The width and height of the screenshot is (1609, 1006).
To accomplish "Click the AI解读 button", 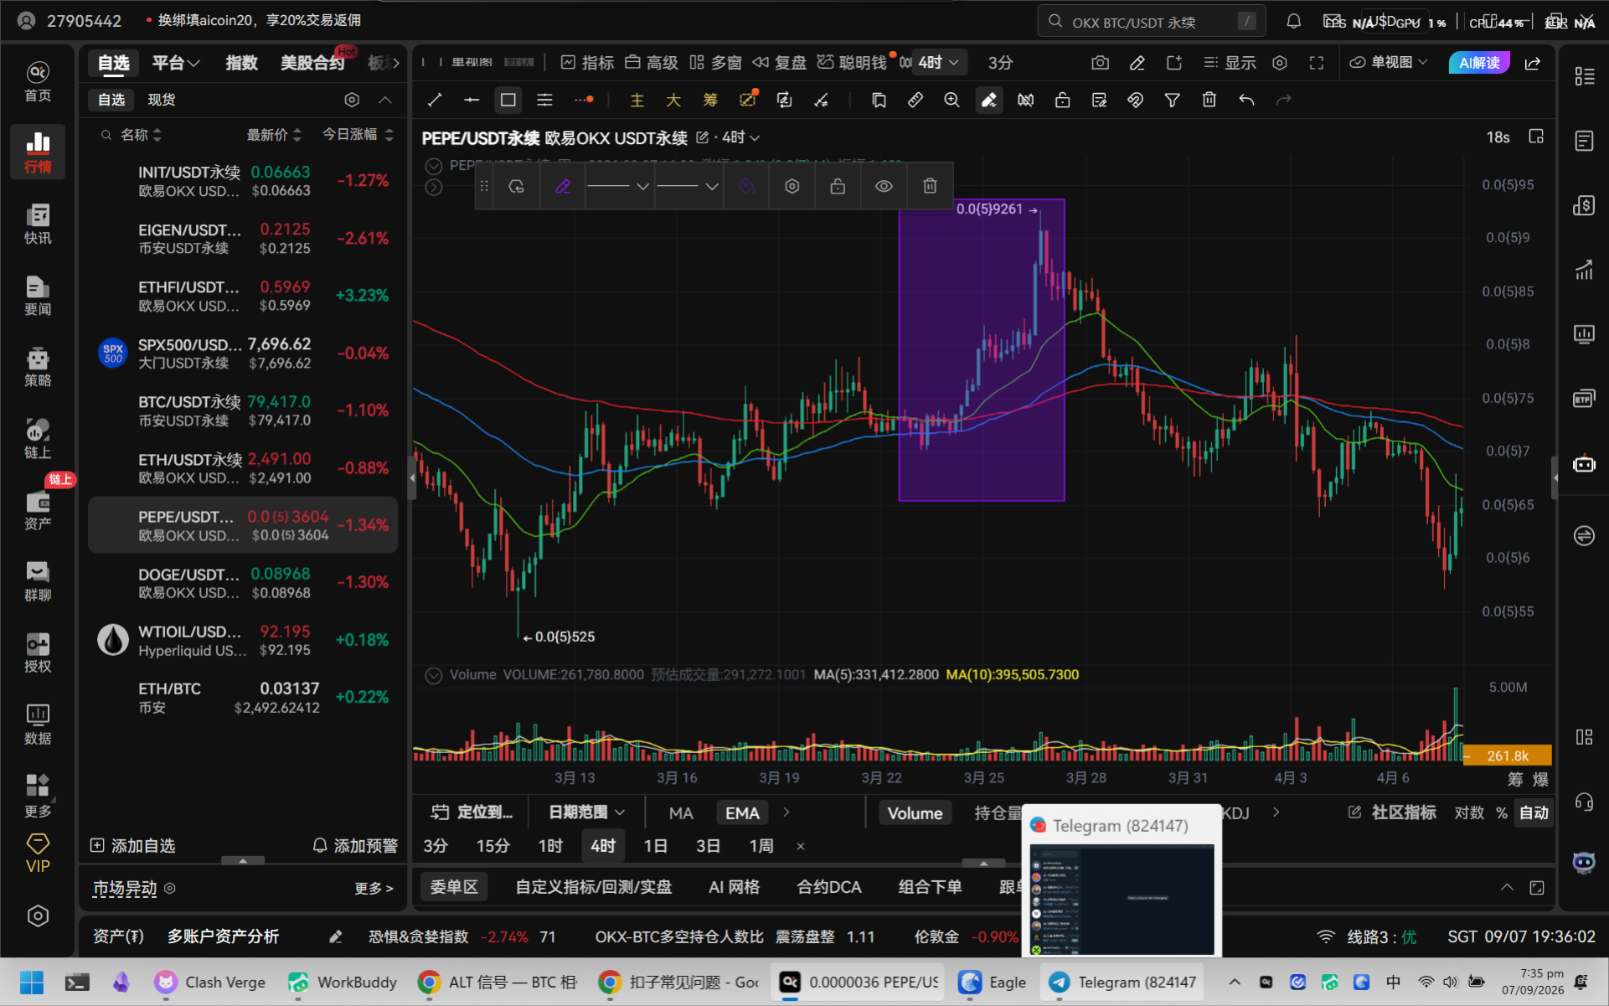I will [1479, 63].
